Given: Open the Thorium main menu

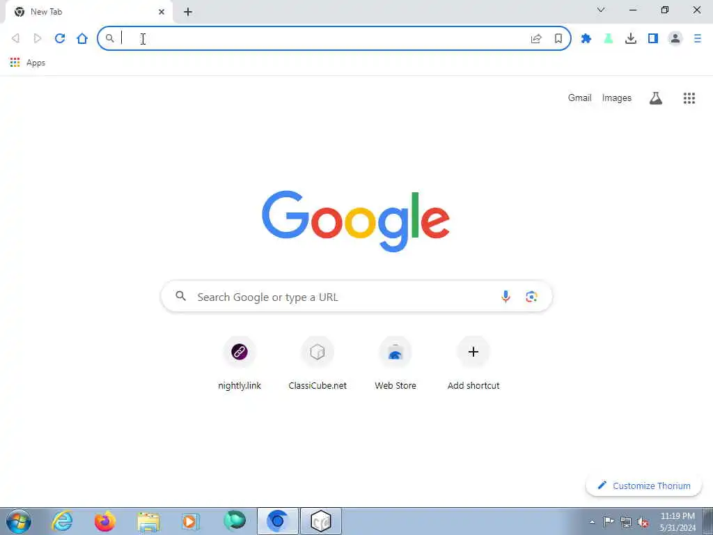Looking at the screenshot, I should [698, 39].
